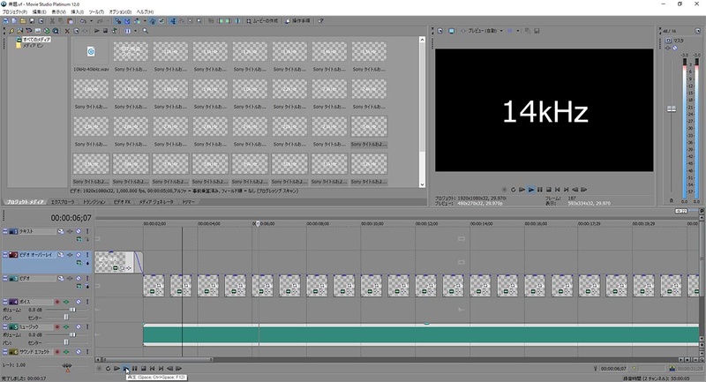The width and height of the screenshot is (706, 382).
Task: Switch to the トリマー tab
Action: click(188, 202)
